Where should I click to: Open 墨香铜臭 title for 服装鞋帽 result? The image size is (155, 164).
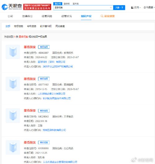30,79
